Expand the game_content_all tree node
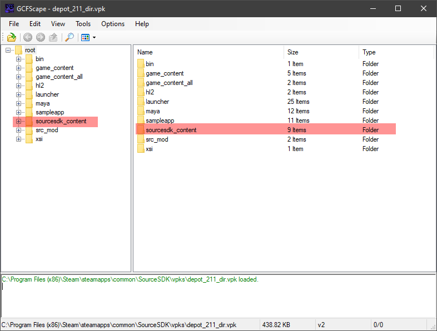 (x=18, y=77)
